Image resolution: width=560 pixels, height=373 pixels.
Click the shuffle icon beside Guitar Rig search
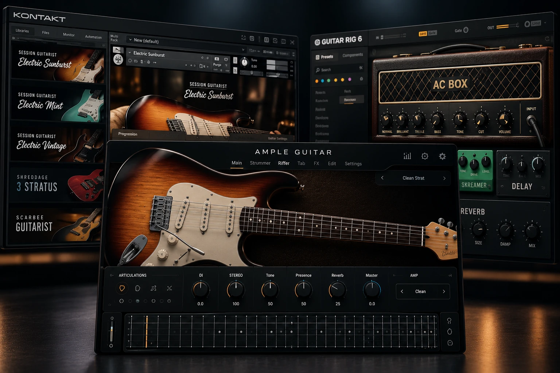click(361, 68)
